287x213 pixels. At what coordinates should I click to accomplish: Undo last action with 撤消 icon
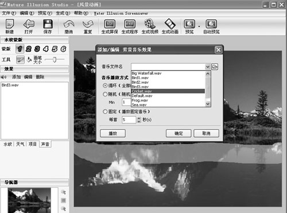[69, 26]
